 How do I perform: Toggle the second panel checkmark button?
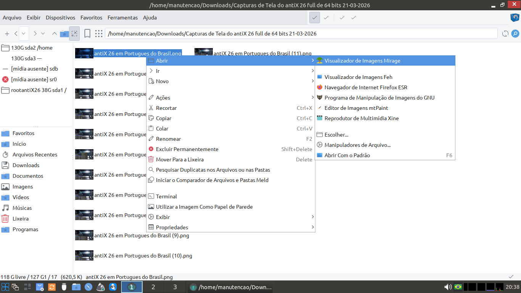pos(326,18)
